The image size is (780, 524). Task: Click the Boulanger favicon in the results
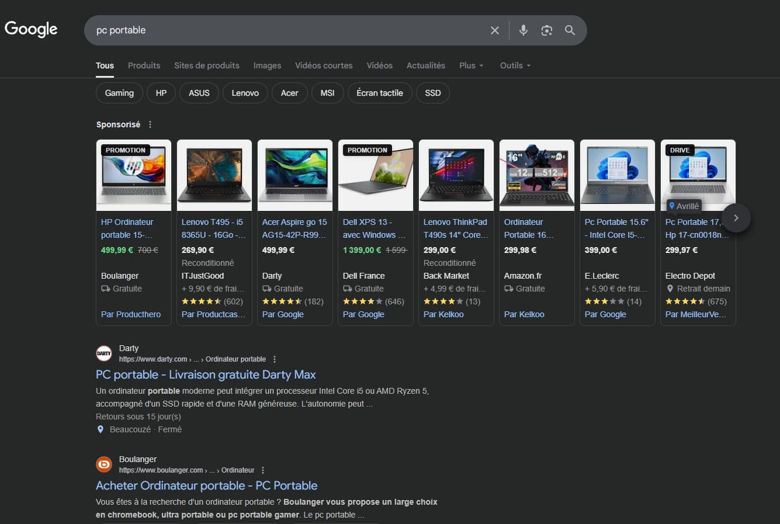(x=103, y=464)
